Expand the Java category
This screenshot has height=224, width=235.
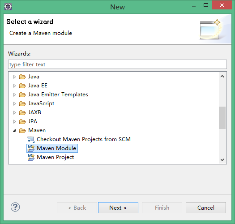(x=14, y=77)
